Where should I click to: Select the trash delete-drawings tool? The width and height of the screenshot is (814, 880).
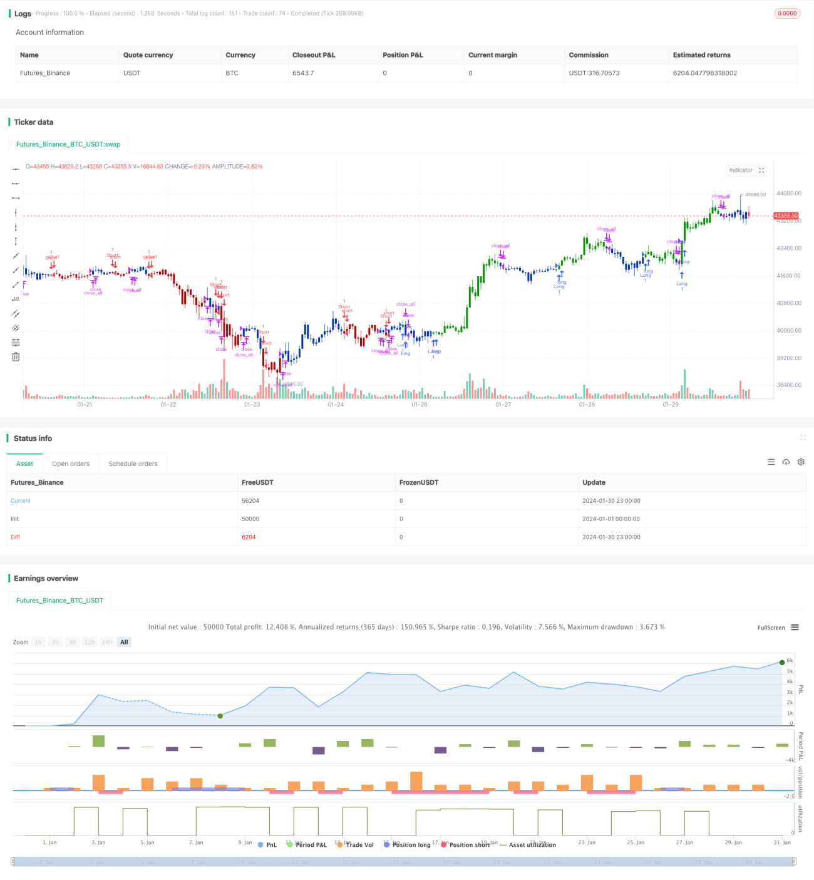point(16,357)
